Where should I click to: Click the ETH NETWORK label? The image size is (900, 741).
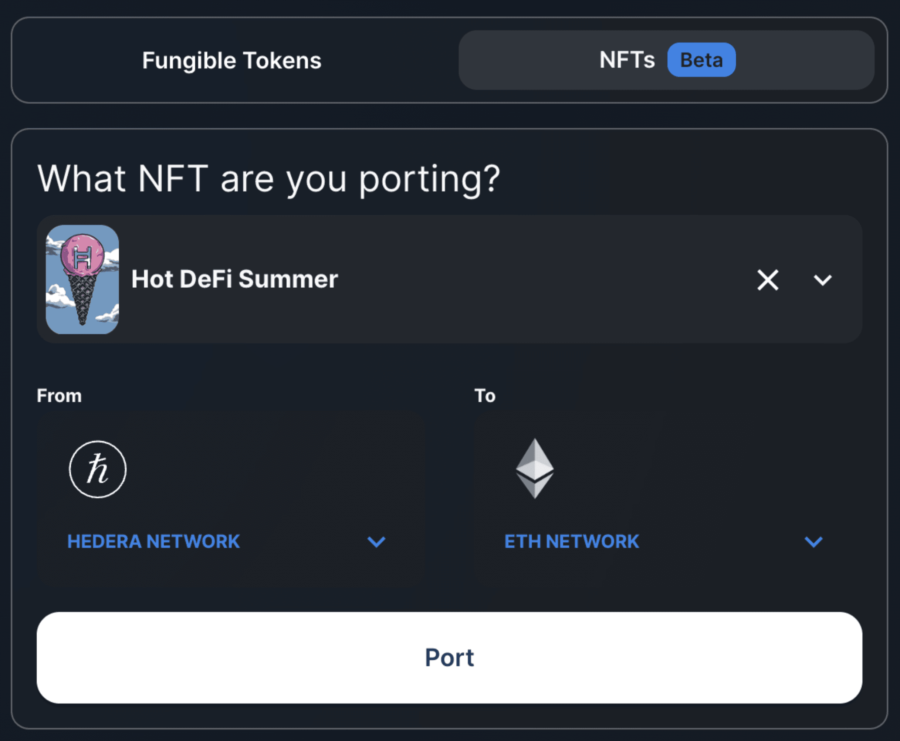(x=572, y=541)
